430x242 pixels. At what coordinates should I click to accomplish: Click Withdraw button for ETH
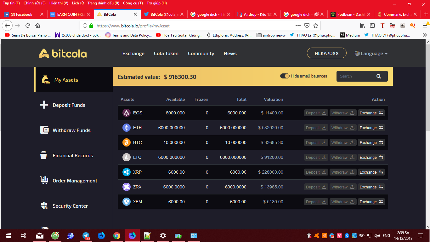343,128
